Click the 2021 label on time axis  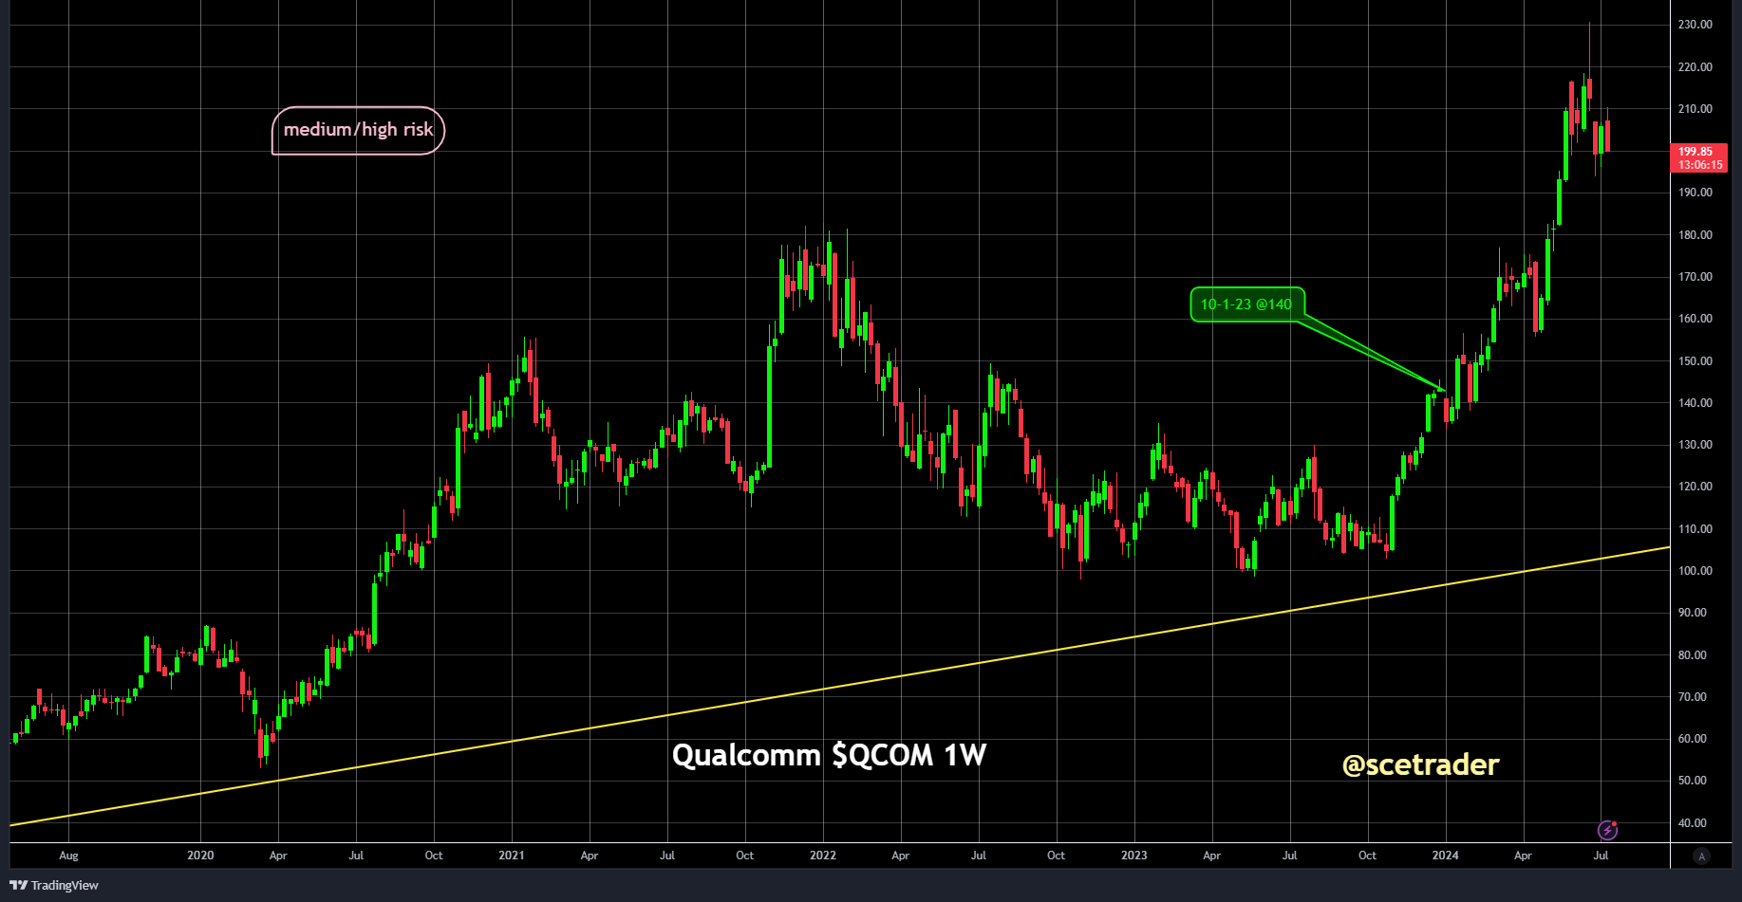pos(512,856)
